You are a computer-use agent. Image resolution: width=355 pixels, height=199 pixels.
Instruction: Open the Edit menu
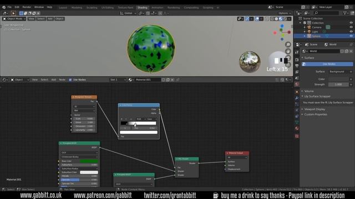point(17,7)
